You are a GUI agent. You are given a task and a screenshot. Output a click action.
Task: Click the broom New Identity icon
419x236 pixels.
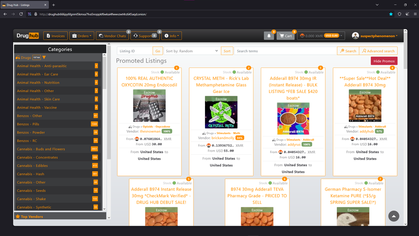point(407,14)
